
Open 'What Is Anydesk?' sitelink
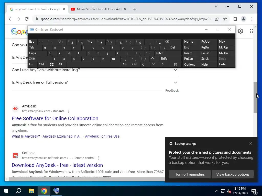[x=26, y=136]
